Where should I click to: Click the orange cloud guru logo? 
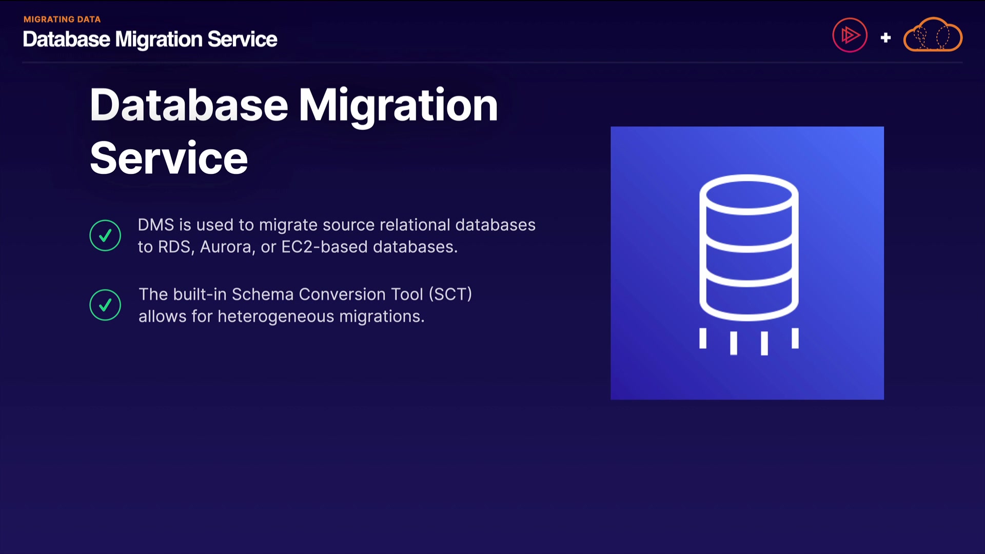(933, 35)
